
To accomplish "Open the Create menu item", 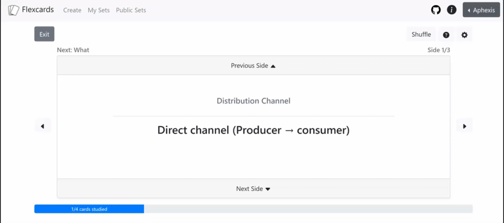I will coord(72,10).
